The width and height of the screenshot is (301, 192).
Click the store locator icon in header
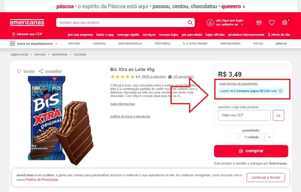pyautogui.click(x=259, y=23)
